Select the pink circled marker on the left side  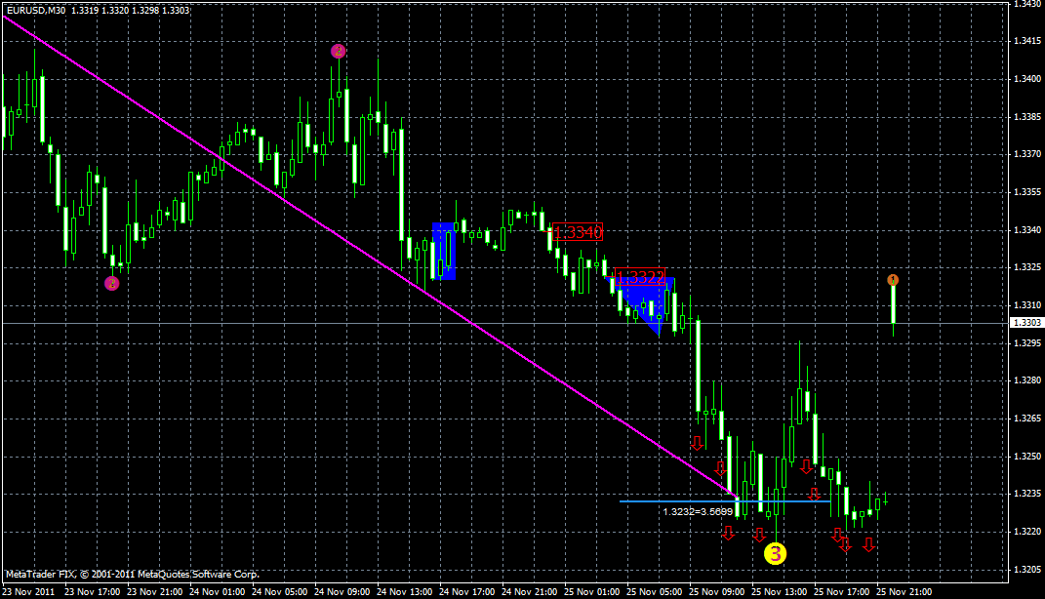click(x=112, y=282)
